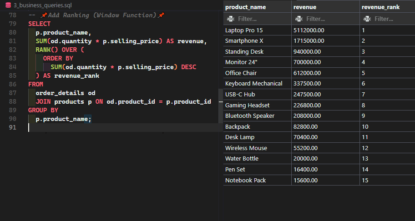Select the Water Bottle cell
The height and width of the screenshot is (221, 415).
(x=257, y=159)
